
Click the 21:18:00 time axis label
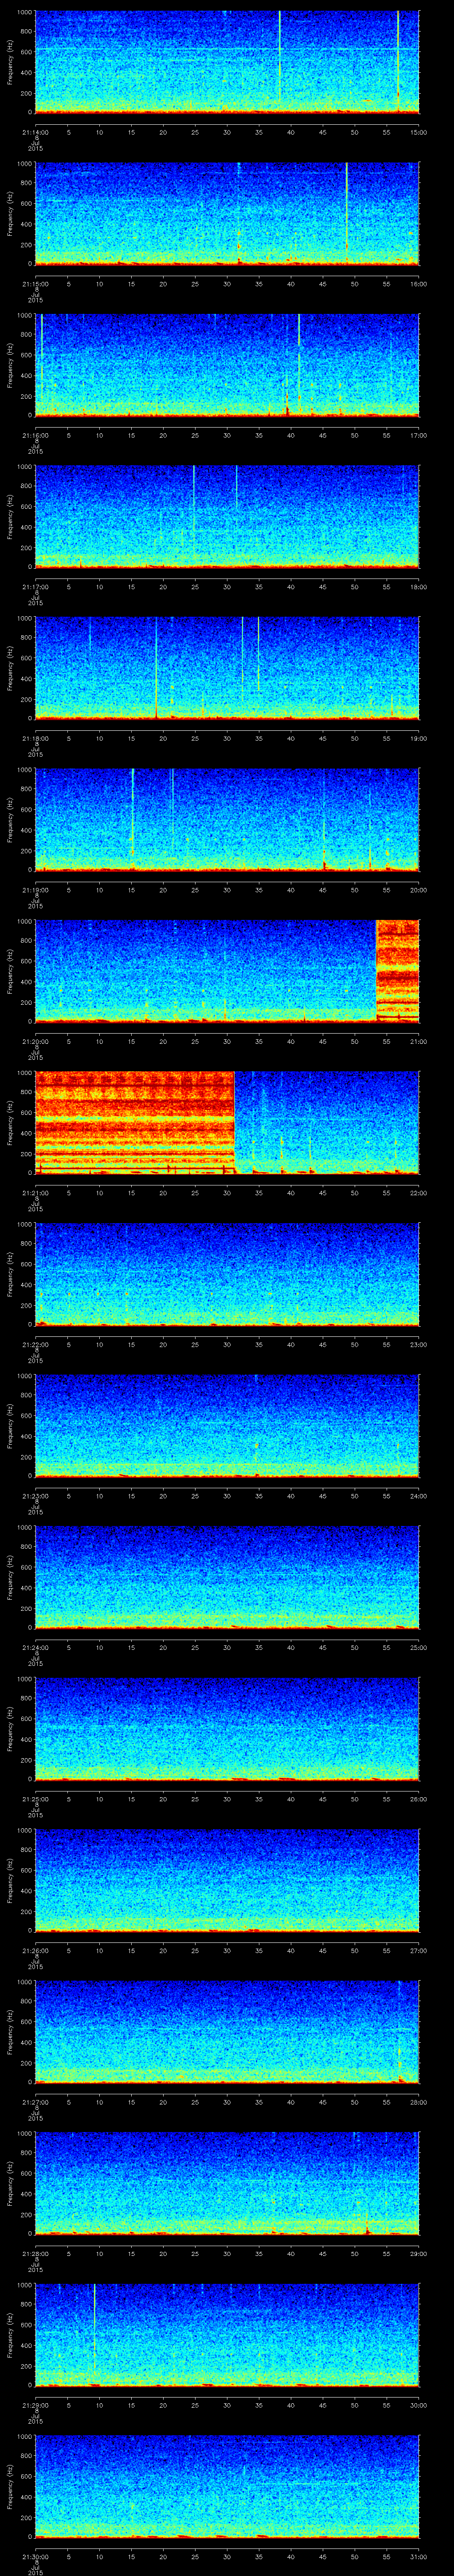click(35, 739)
